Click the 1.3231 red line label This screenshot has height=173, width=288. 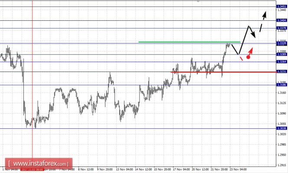[x=281, y=72]
